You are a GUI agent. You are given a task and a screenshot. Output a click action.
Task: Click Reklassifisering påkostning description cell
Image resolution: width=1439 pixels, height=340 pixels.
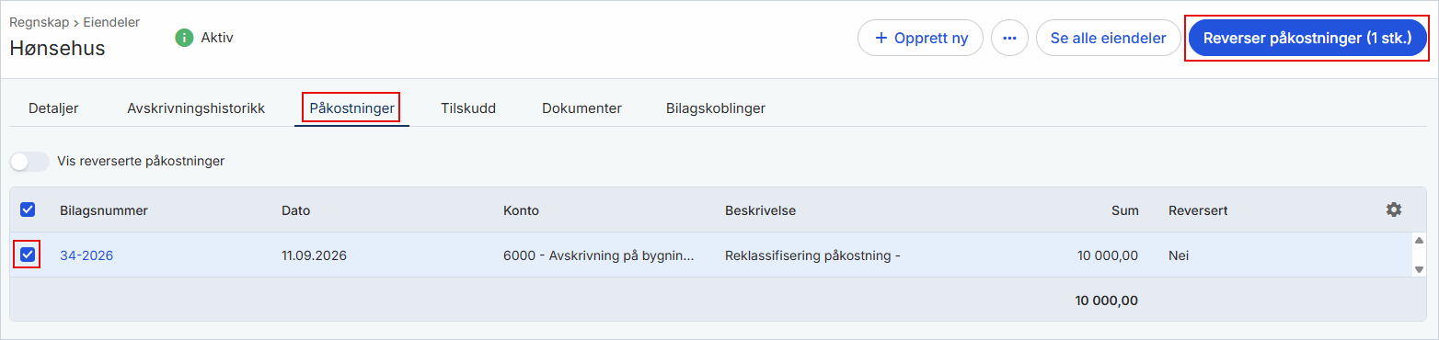(x=812, y=255)
